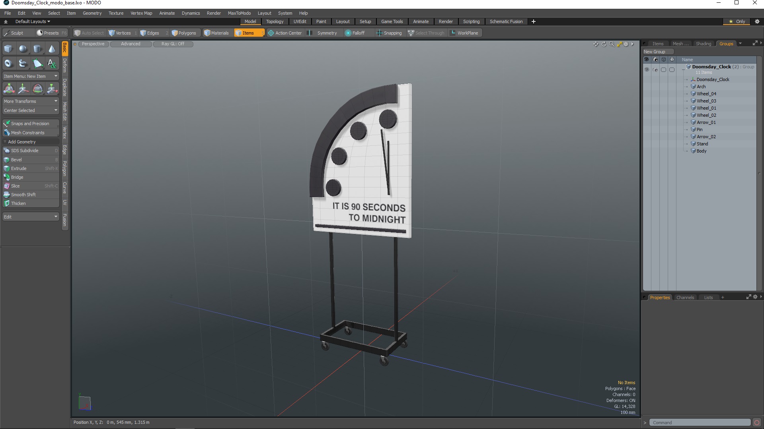764x429 pixels.
Task: Click the WorkPlane button
Action: coord(465,33)
